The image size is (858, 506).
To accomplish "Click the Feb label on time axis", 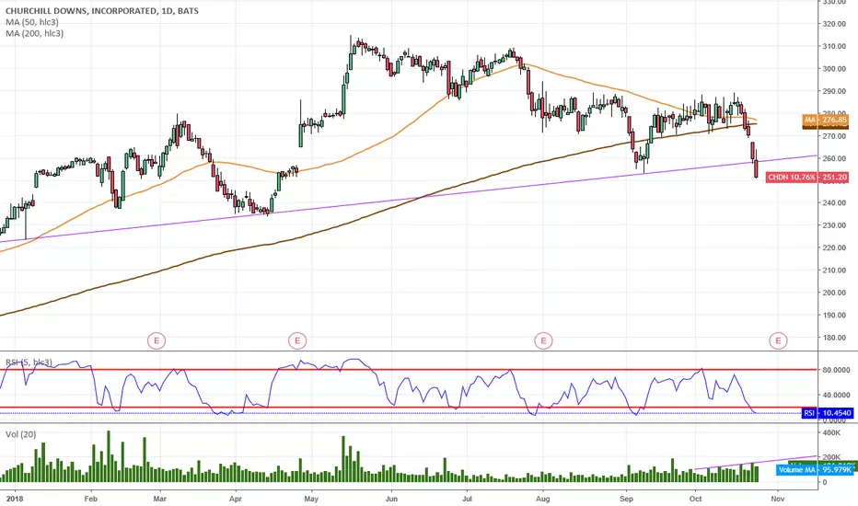I will pyautogui.click(x=91, y=499).
